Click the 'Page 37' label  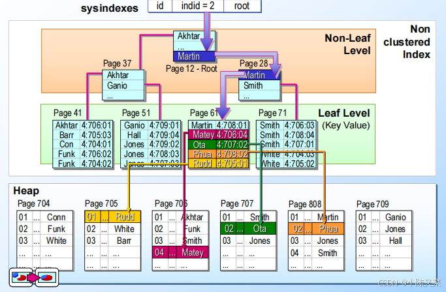pos(117,63)
